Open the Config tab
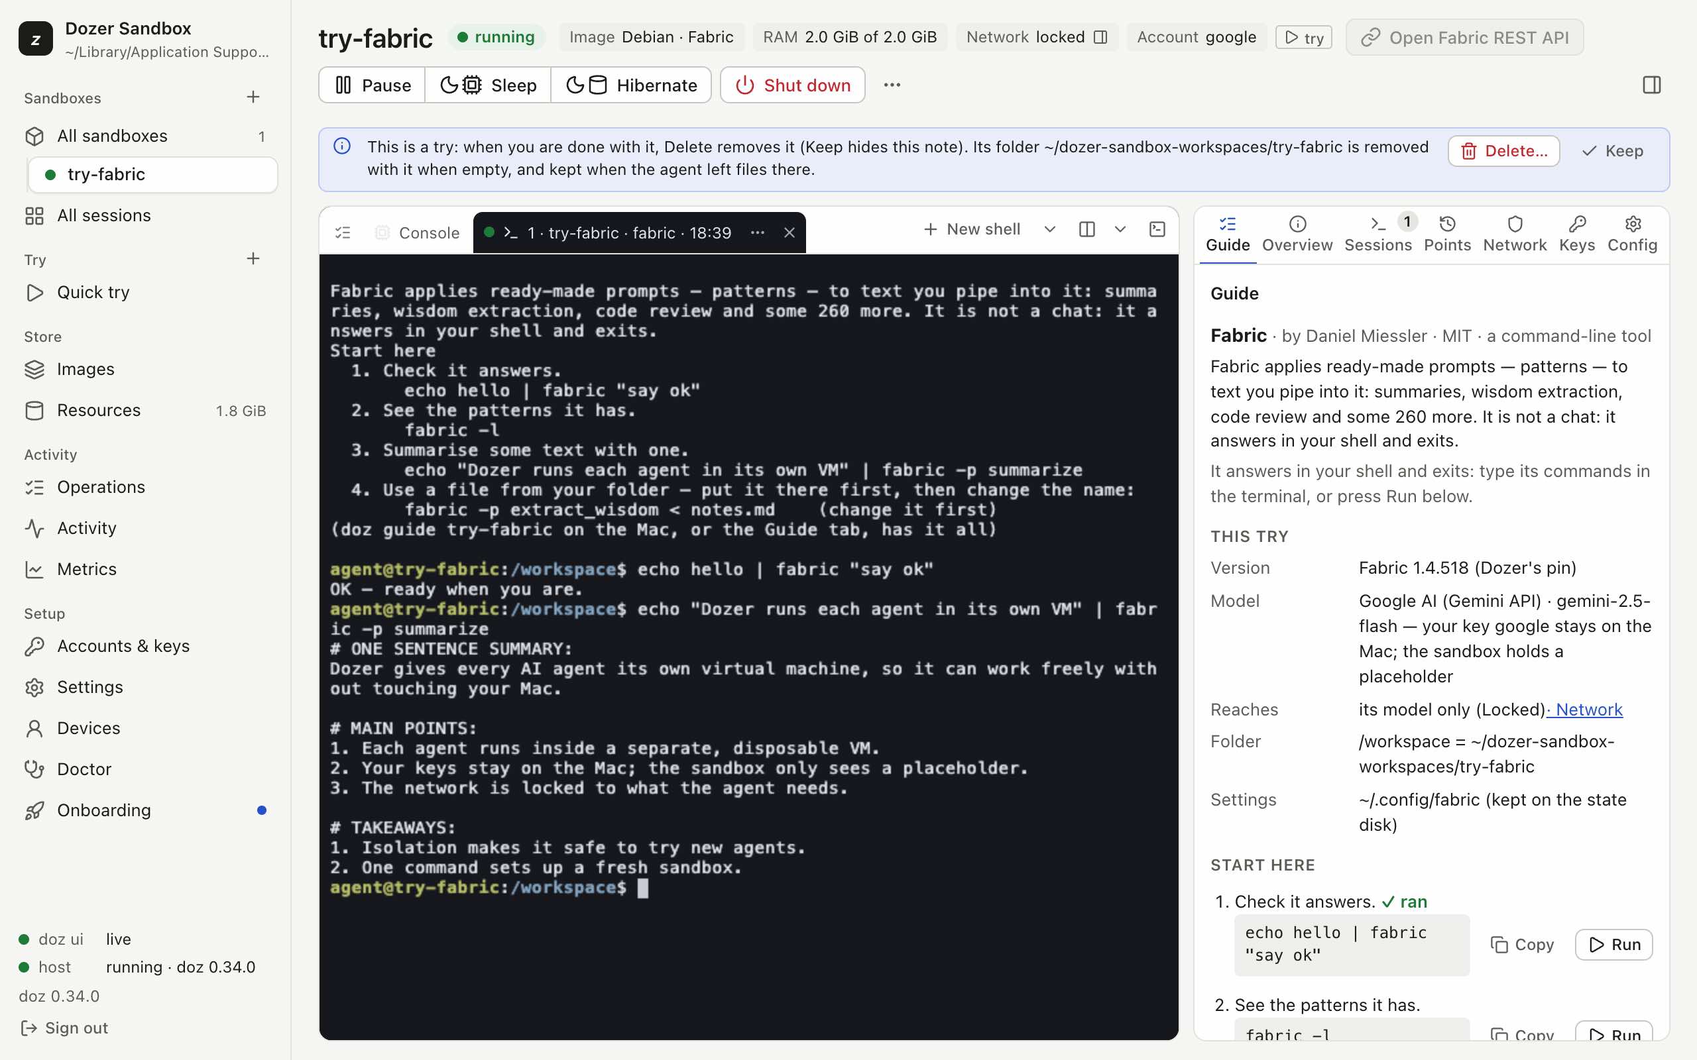The image size is (1697, 1060). [1633, 233]
